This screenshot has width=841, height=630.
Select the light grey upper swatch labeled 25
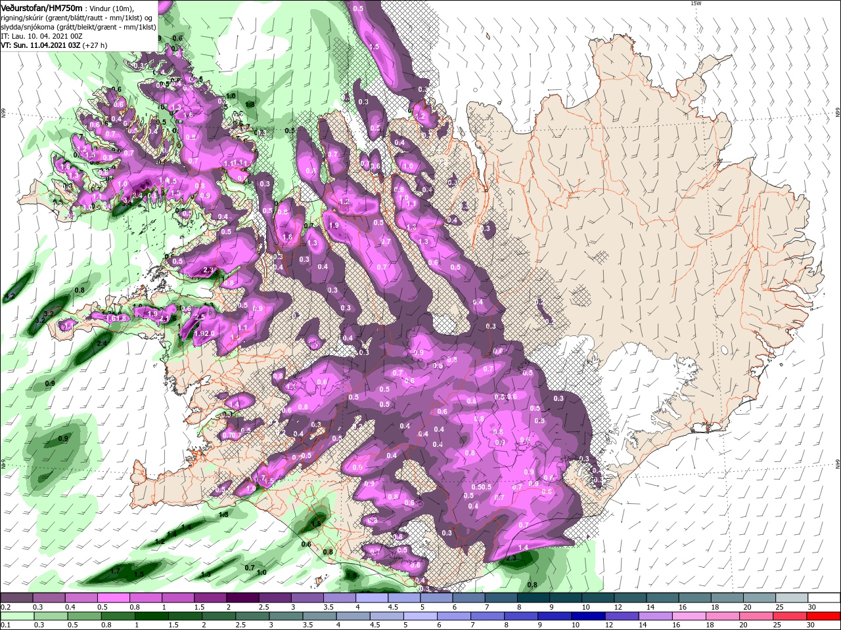pos(792,598)
